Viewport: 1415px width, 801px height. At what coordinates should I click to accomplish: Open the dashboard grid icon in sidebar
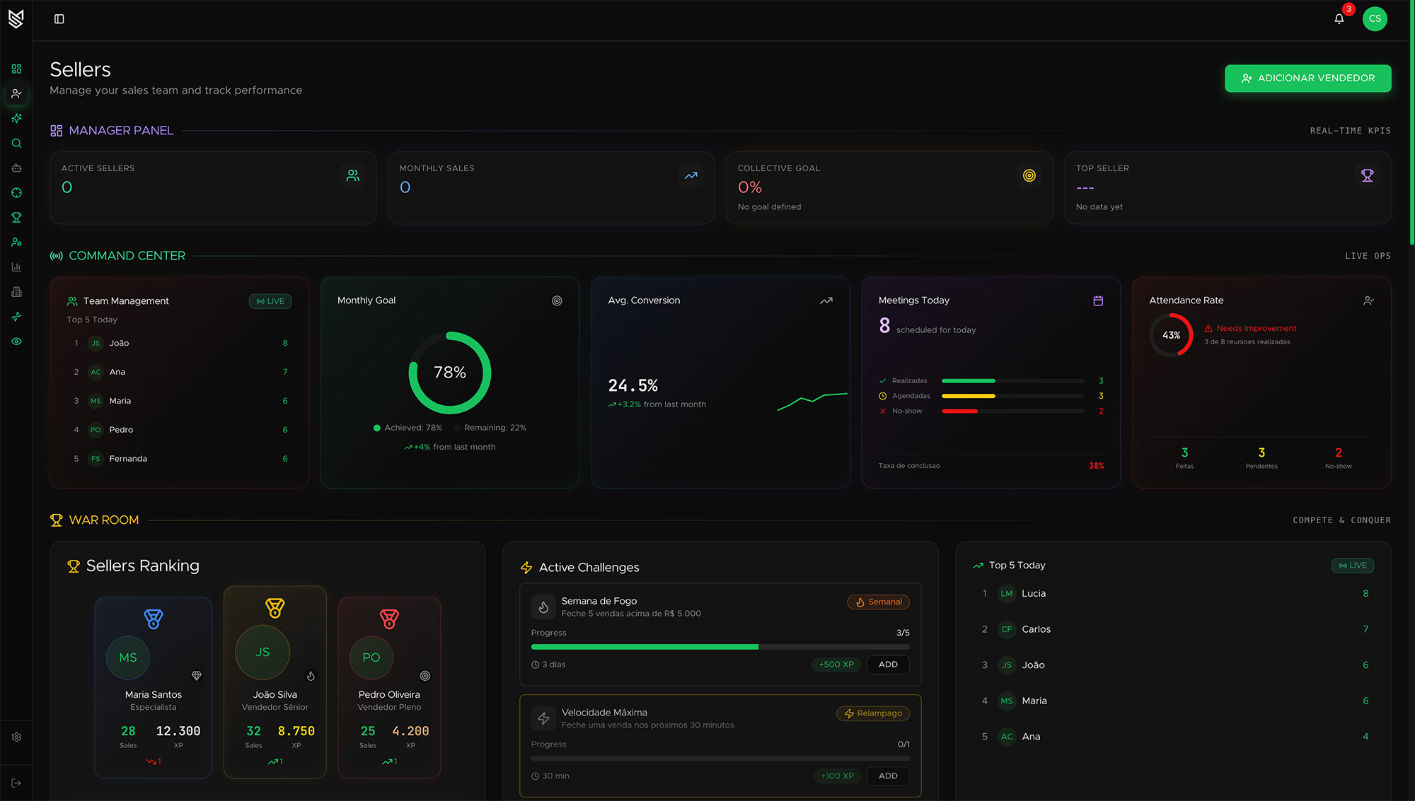(16, 69)
